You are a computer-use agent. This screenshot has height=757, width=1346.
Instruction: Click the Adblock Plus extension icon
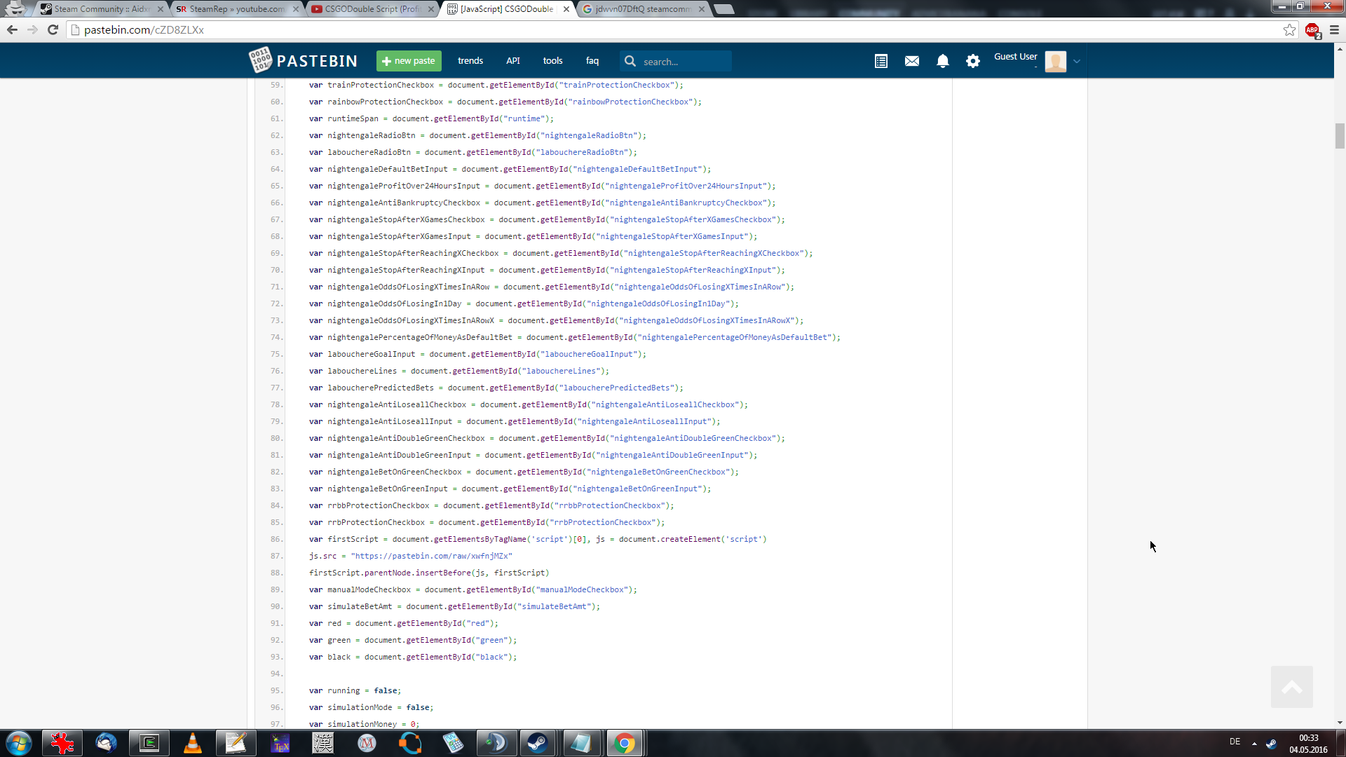point(1312,30)
